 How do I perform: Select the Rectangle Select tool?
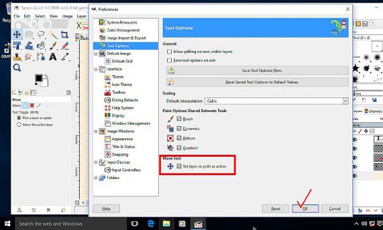(29, 34)
